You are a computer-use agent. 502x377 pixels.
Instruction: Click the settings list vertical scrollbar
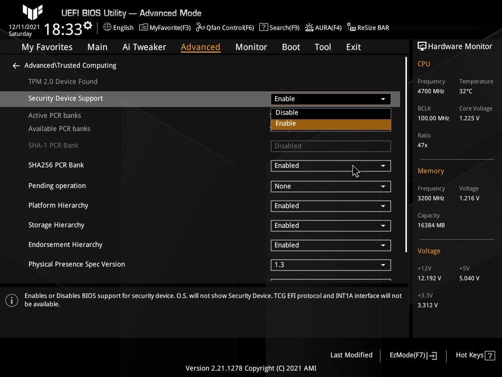pos(406,155)
